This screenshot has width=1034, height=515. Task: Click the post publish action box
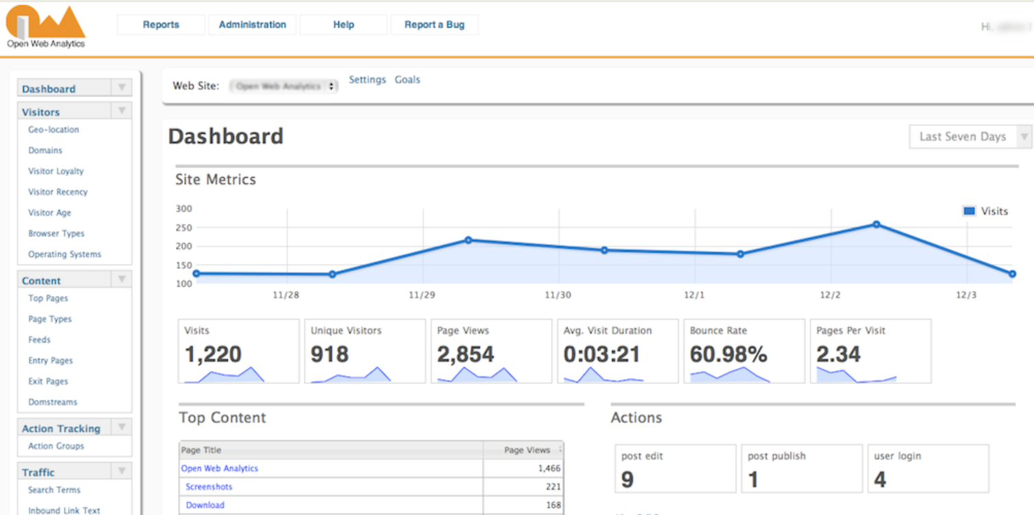pyautogui.click(x=802, y=469)
